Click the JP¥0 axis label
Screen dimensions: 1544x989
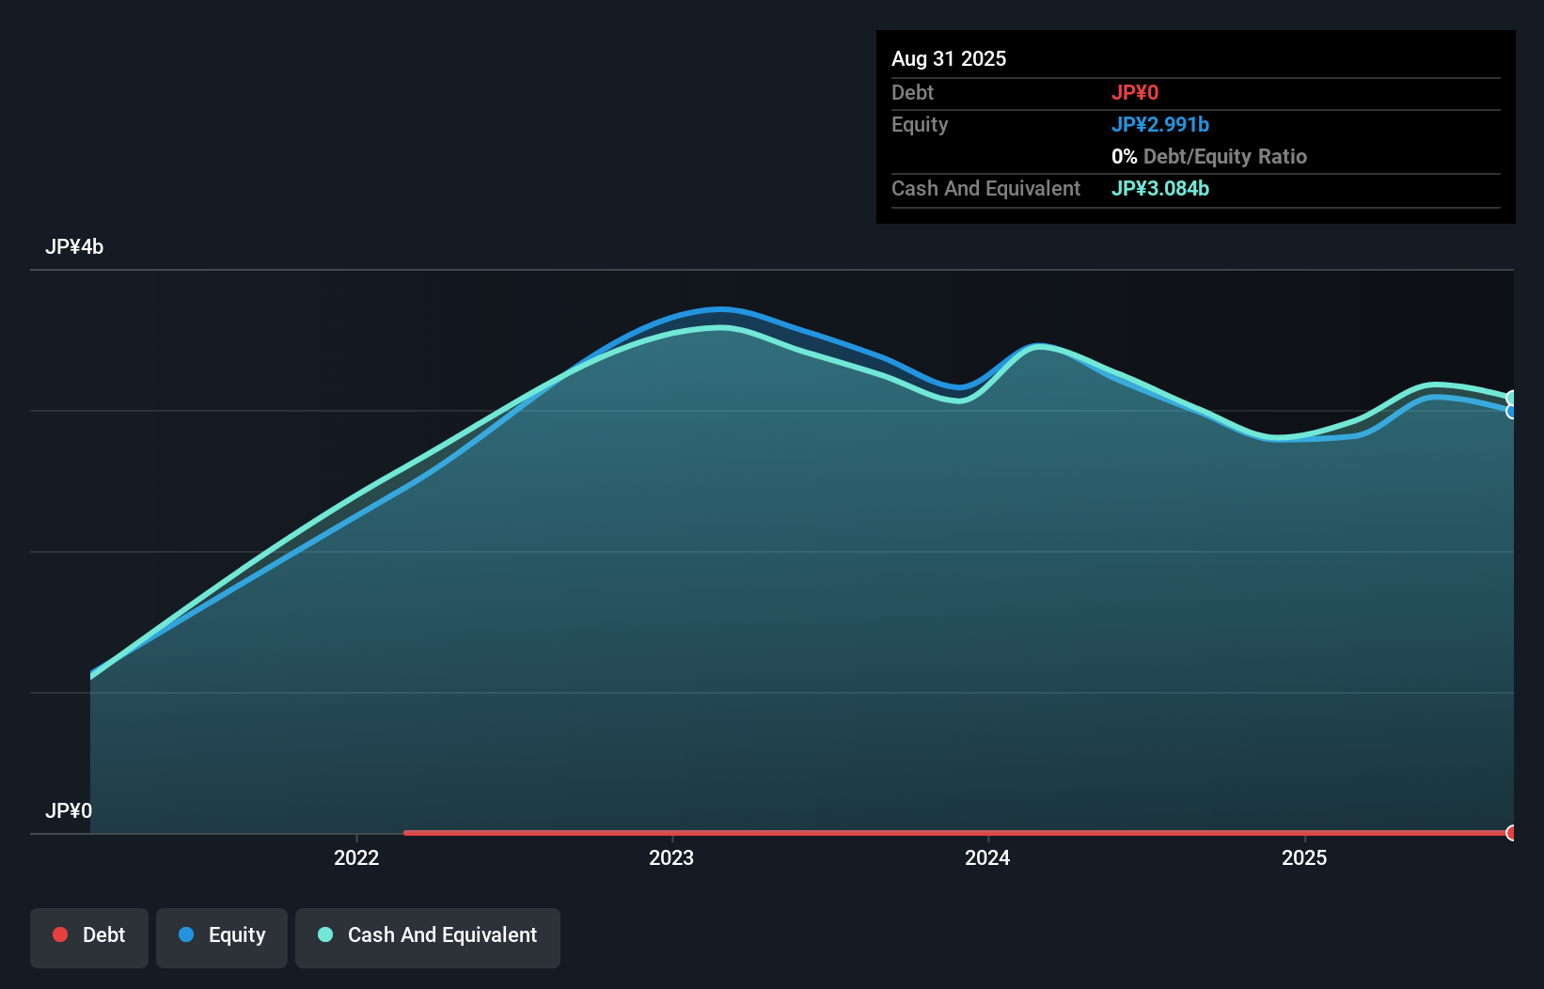pos(69,810)
